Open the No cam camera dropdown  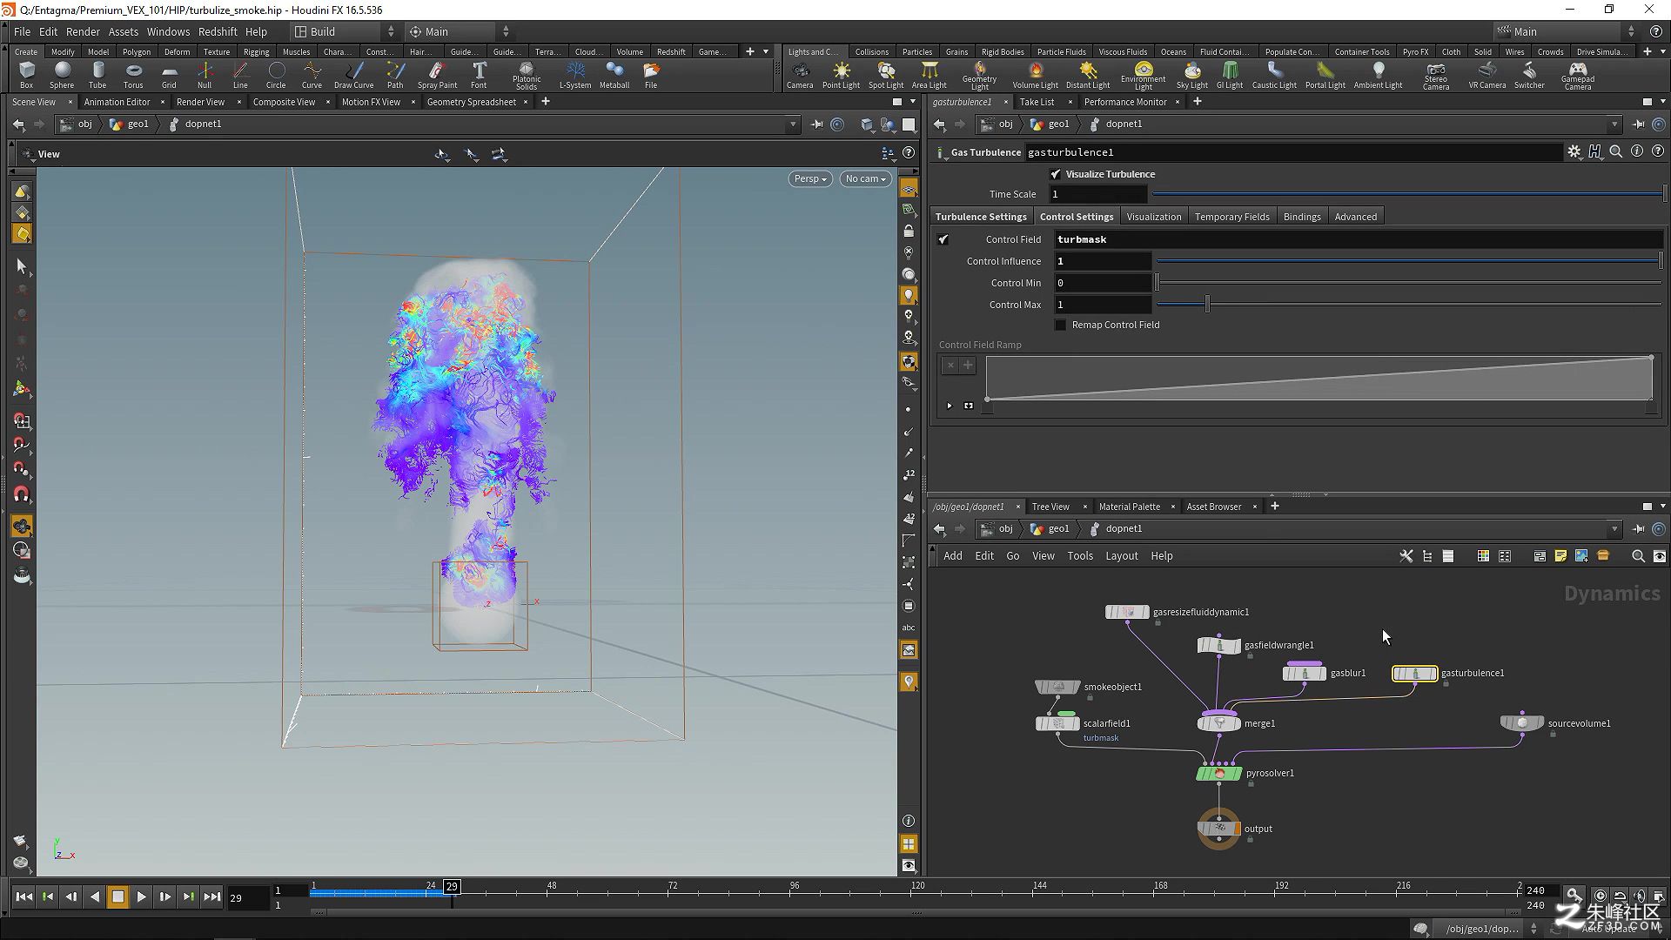[866, 178]
